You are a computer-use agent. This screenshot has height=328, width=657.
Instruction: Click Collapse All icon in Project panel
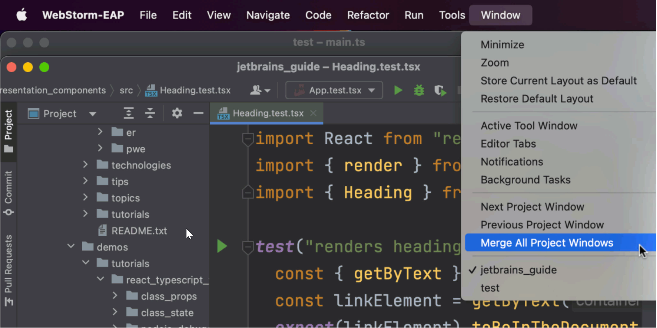[x=150, y=113]
